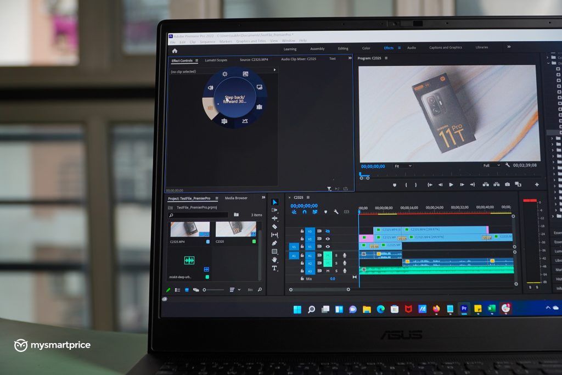This screenshot has width=562, height=375.
Task: Expand hidden tabs in the Project panel
Action: coord(263,198)
